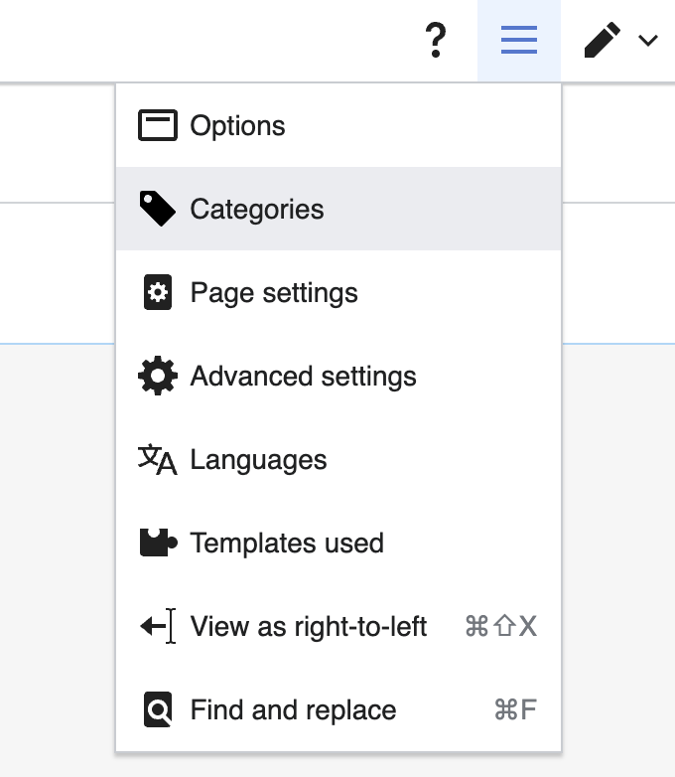Click the Advanced settings gear icon
This screenshot has height=777, width=675.
[x=157, y=377]
